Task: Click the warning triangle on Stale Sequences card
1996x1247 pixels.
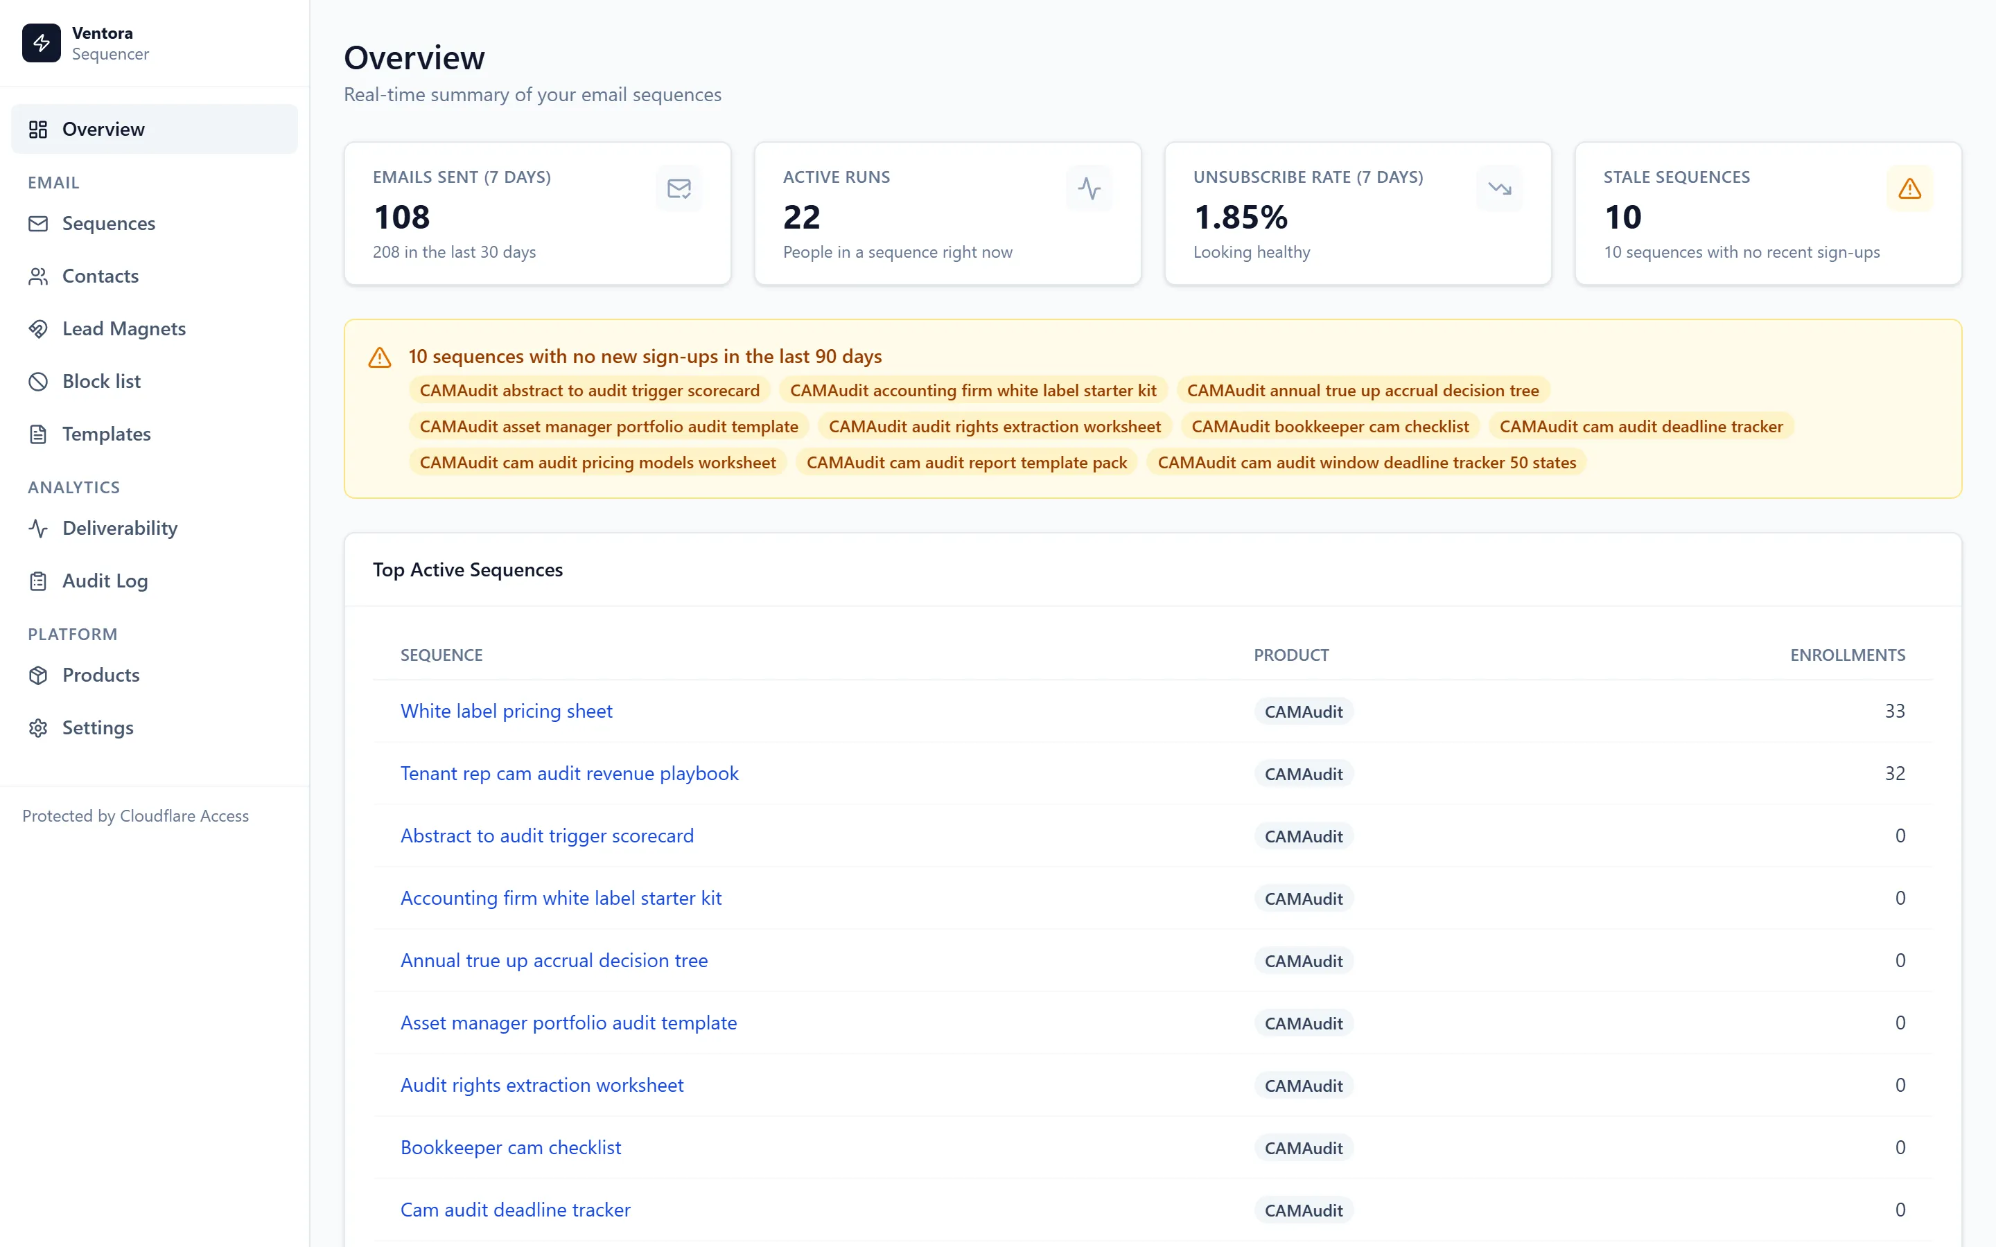Action: tap(1909, 189)
